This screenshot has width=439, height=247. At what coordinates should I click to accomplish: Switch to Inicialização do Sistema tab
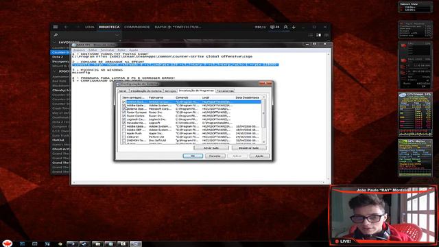(x=146, y=91)
